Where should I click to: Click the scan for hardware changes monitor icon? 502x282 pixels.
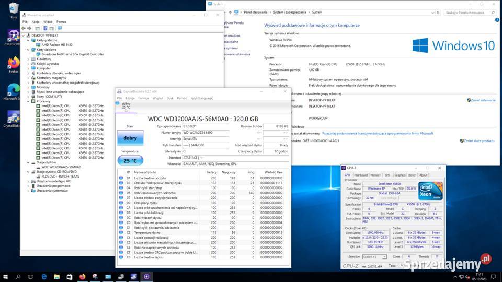[x=60, y=28]
